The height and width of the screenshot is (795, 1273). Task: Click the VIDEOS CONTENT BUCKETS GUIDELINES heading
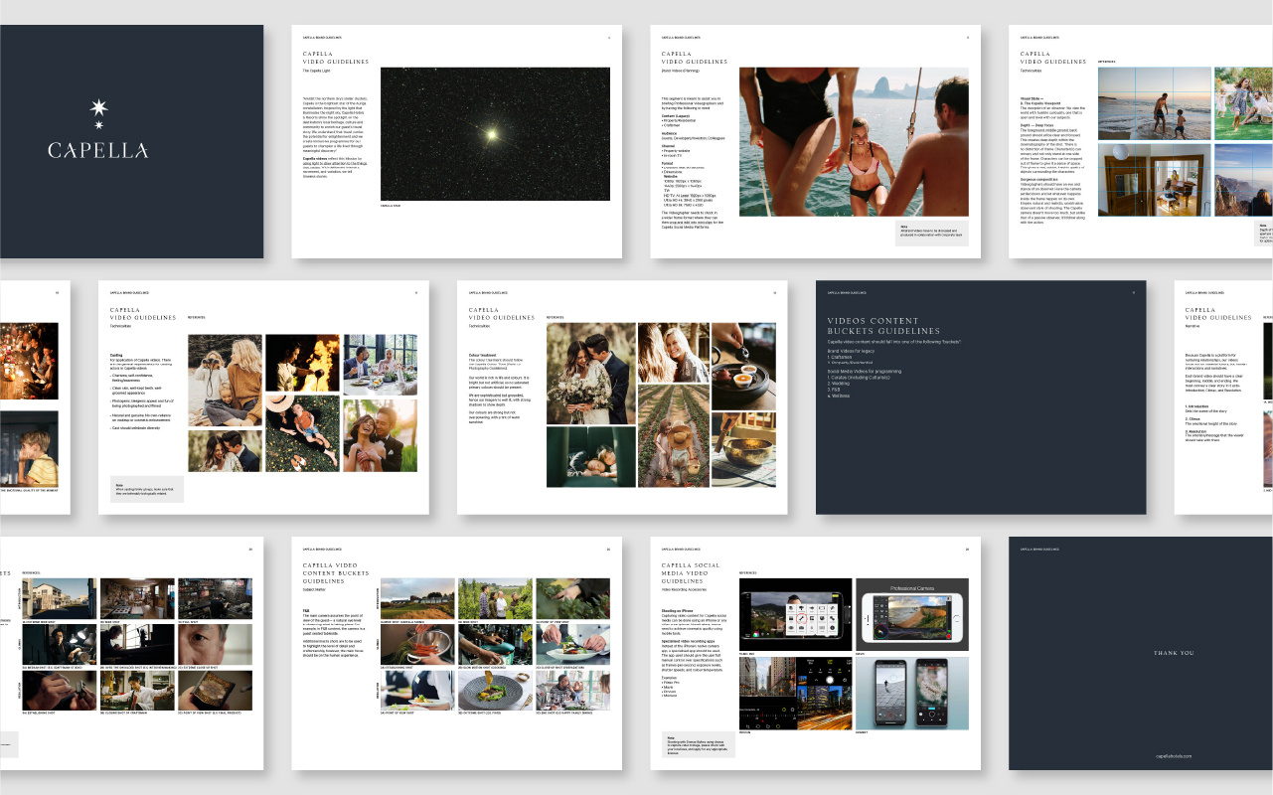(x=883, y=326)
